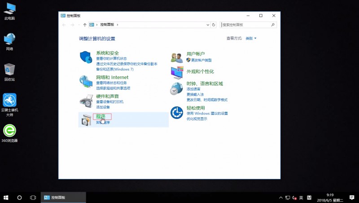The image size is (359, 203).
Task: Click the search magnifier icon
Action: tap(273, 25)
